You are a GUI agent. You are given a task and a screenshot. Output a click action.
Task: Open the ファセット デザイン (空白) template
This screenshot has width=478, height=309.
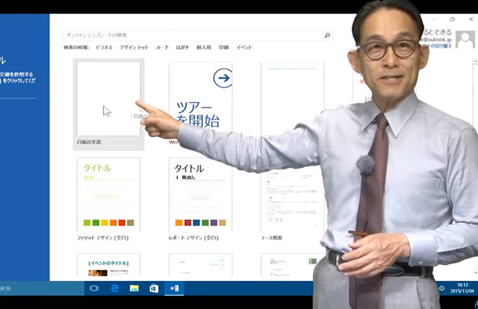[x=108, y=199]
